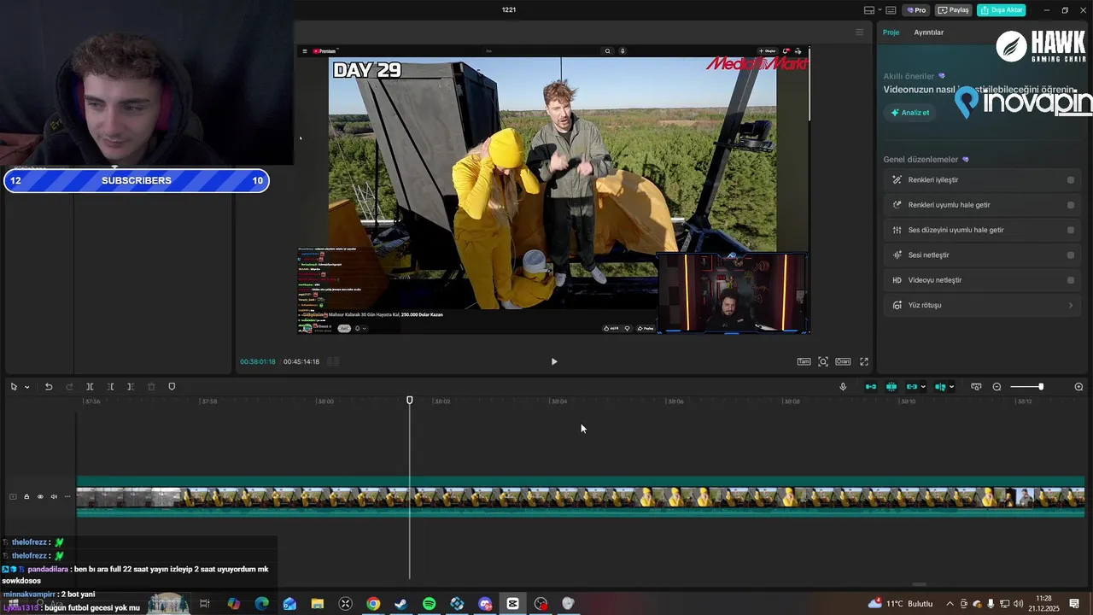Lock the video track
The height and width of the screenshot is (615, 1093).
26,496
